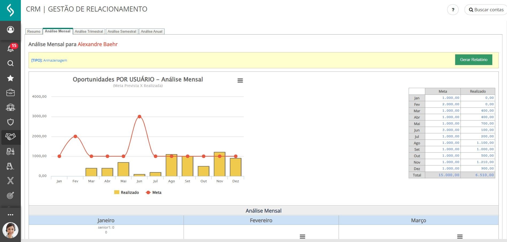Screen dimensions: 507x242
Task: Expand the three-dots more menu in sidebar
Action: (x=10, y=215)
